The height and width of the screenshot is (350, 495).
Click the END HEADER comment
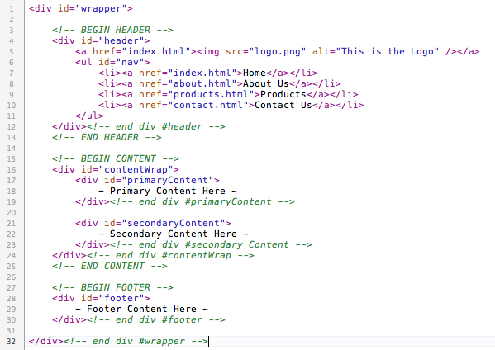107,137
